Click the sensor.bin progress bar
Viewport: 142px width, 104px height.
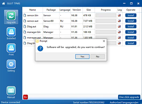pyautogui.click(x=106, y=15)
